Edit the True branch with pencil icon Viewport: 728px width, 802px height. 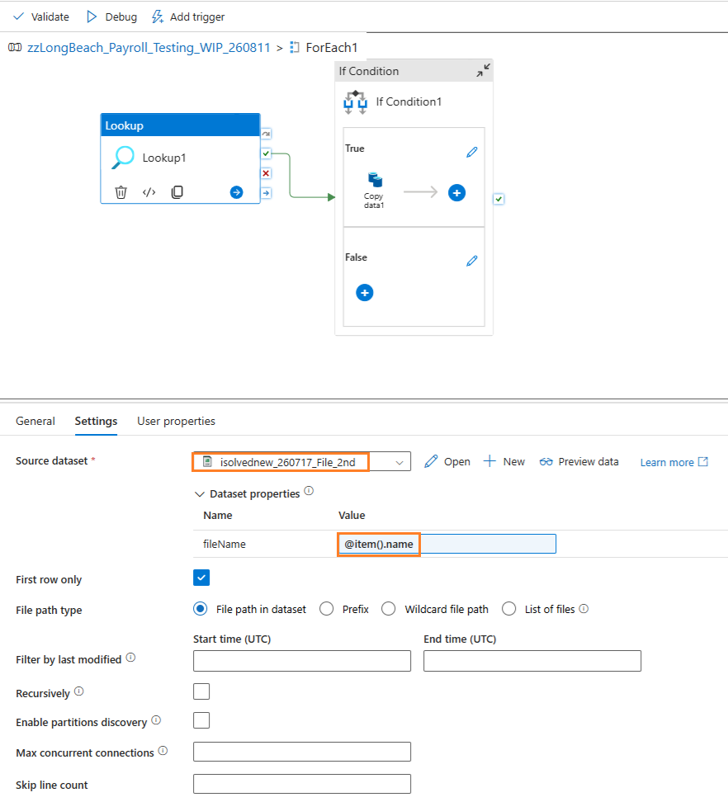coord(471,152)
